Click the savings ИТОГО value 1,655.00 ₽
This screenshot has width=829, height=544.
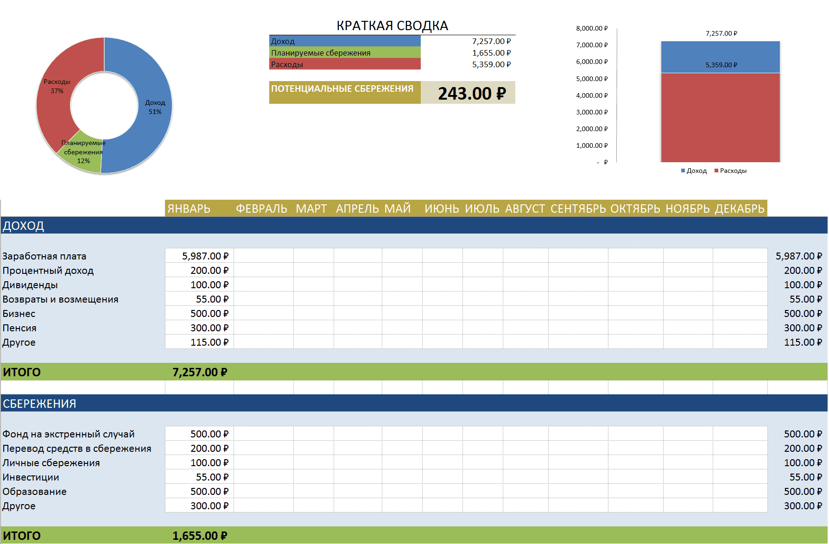click(200, 536)
